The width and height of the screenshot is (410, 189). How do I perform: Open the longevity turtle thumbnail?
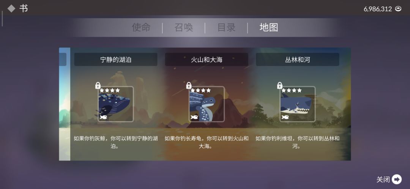(x=207, y=104)
